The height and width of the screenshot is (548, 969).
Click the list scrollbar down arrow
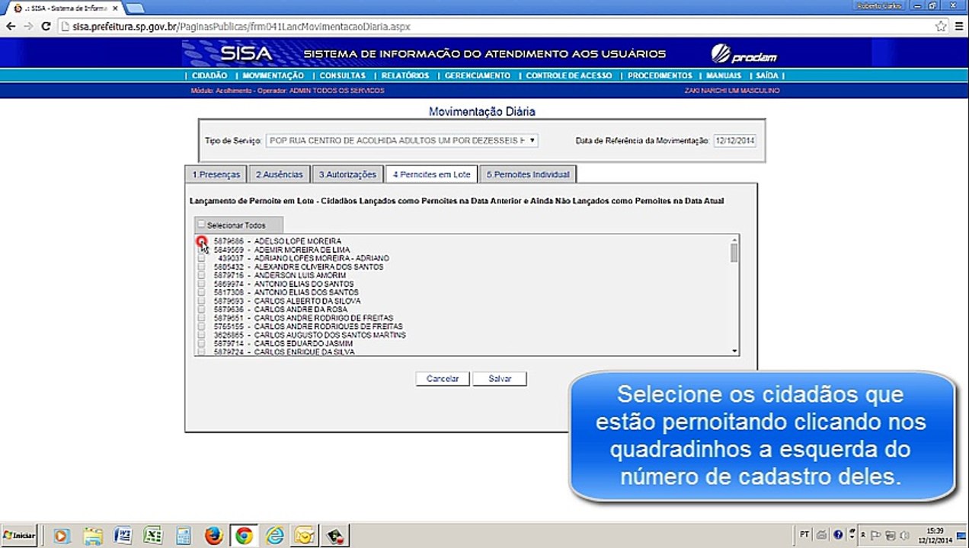click(x=734, y=351)
